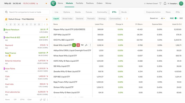185x103 pixels.
Task: Go to watchlist page 9
Action: click(x=39, y=25)
